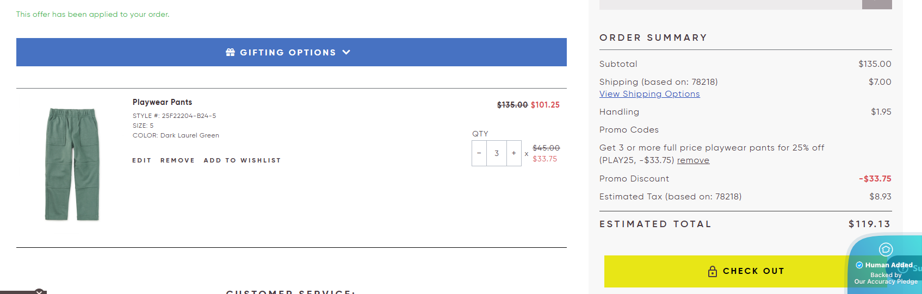The width and height of the screenshot is (922, 294).
Task: Remove the PLAY25 promo code
Action: point(693,160)
